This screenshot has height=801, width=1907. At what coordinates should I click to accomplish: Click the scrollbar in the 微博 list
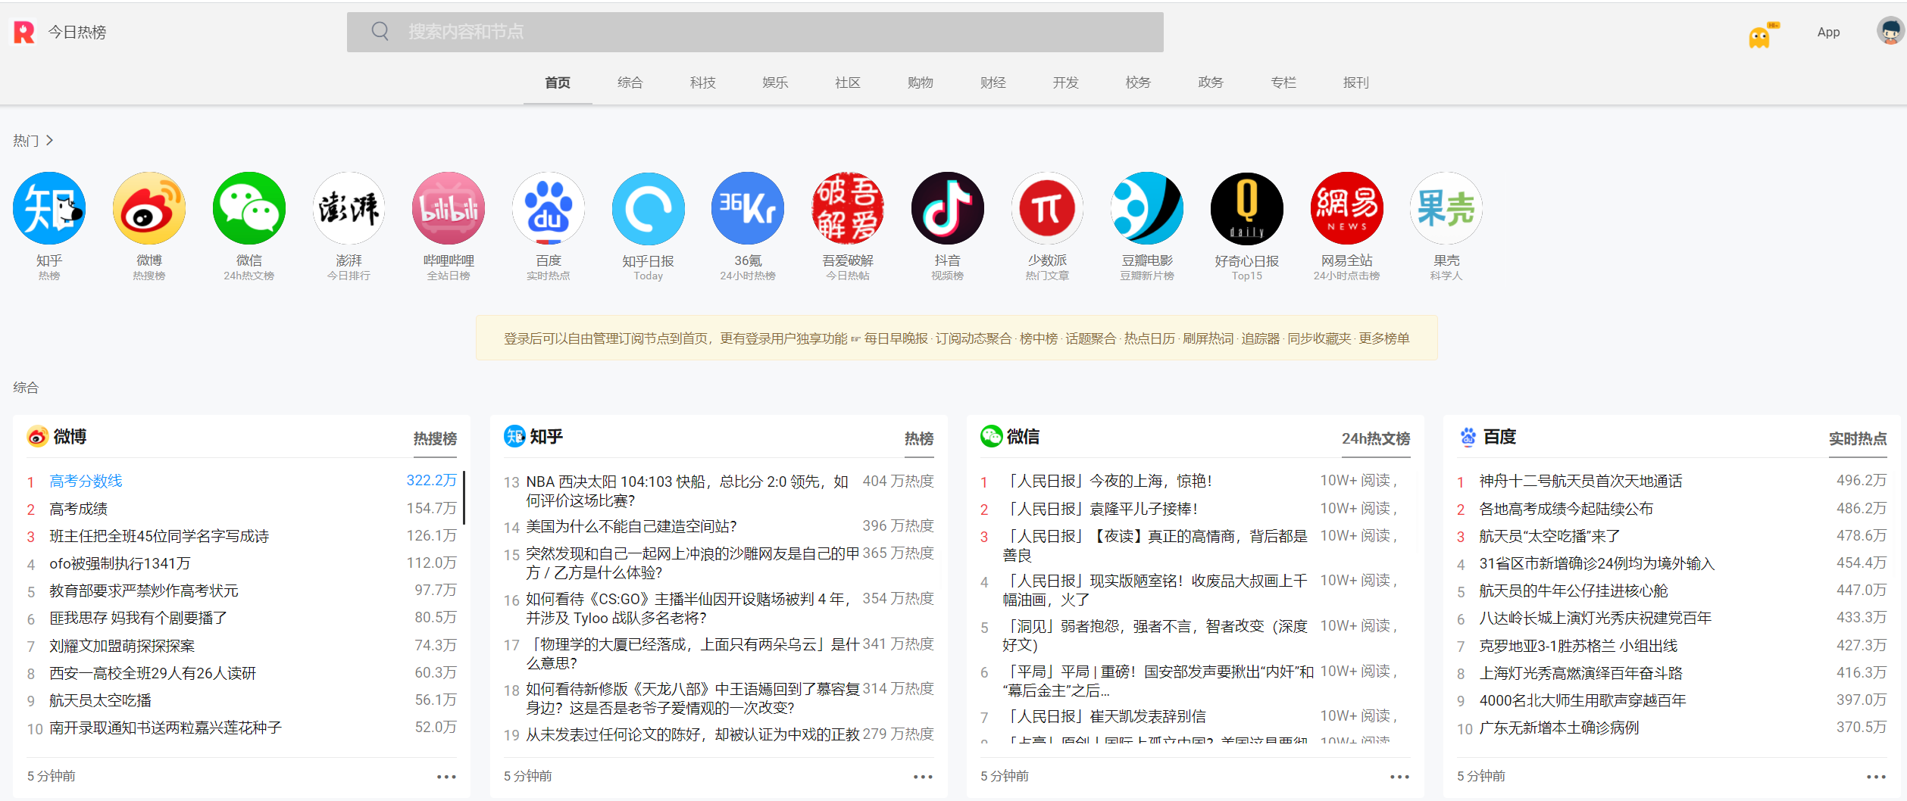click(x=464, y=497)
